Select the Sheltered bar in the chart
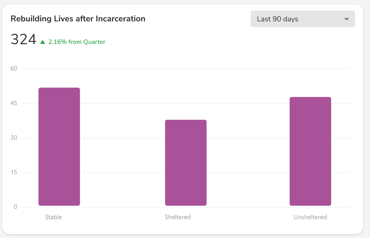Viewport: 370px width, 238px height. (x=185, y=162)
